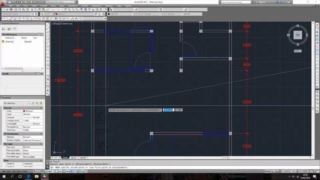Click New drawing icon in Standard toolbar
The width and height of the screenshot is (320, 180).
[3, 9]
